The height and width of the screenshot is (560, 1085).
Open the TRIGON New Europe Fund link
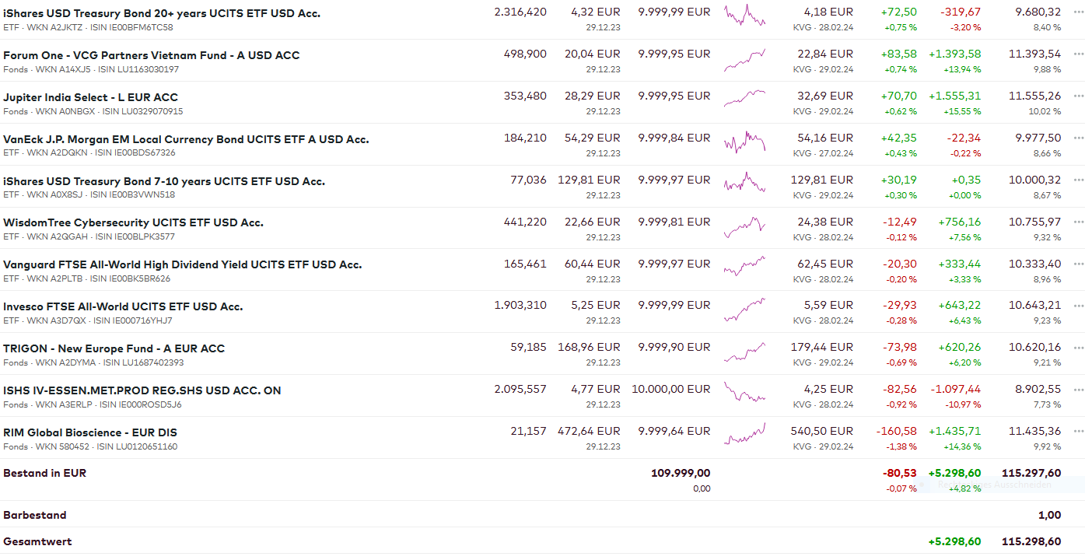(x=114, y=348)
